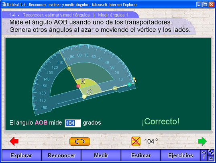216x163 pixels.
Task: Click the Internet Explorer page icon in the title bar
Action: pos(4,4)
